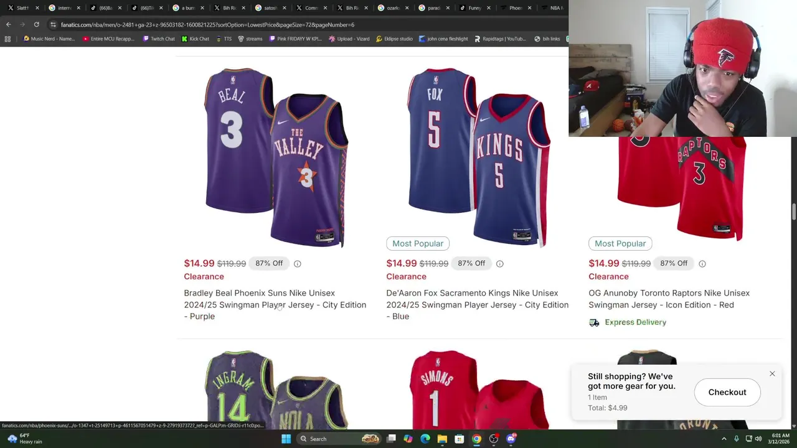Click the fanatics.com address bar URL
The height and width of the screenshot is (448, 797).
coord(207,24)
